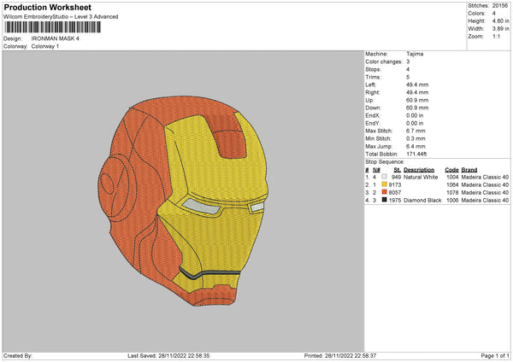513x362 pixels.
Task: Click the barcode under the worksheet title
Action: (52, 27)
